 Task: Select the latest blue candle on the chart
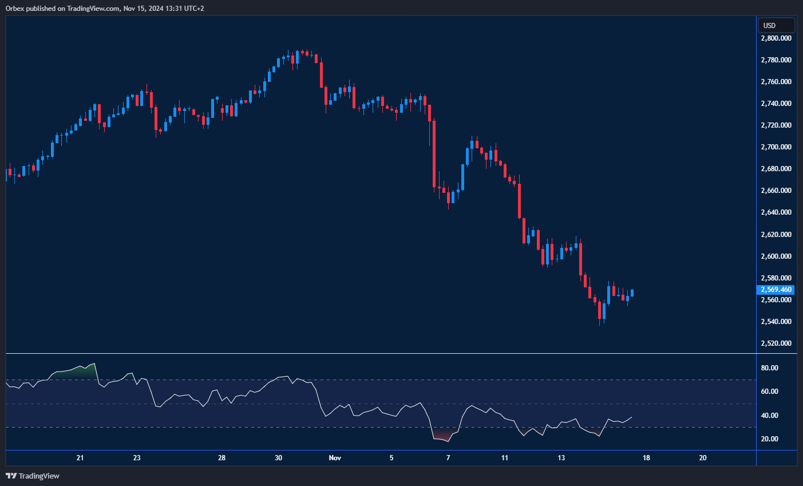point(632,293)
